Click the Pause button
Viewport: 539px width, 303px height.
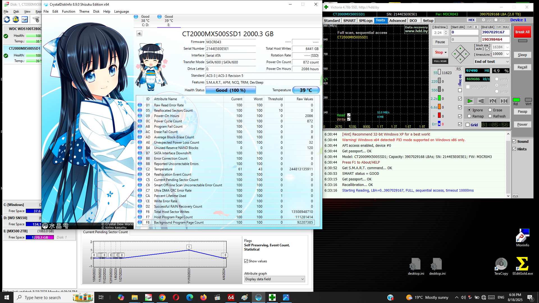(440, 42)
